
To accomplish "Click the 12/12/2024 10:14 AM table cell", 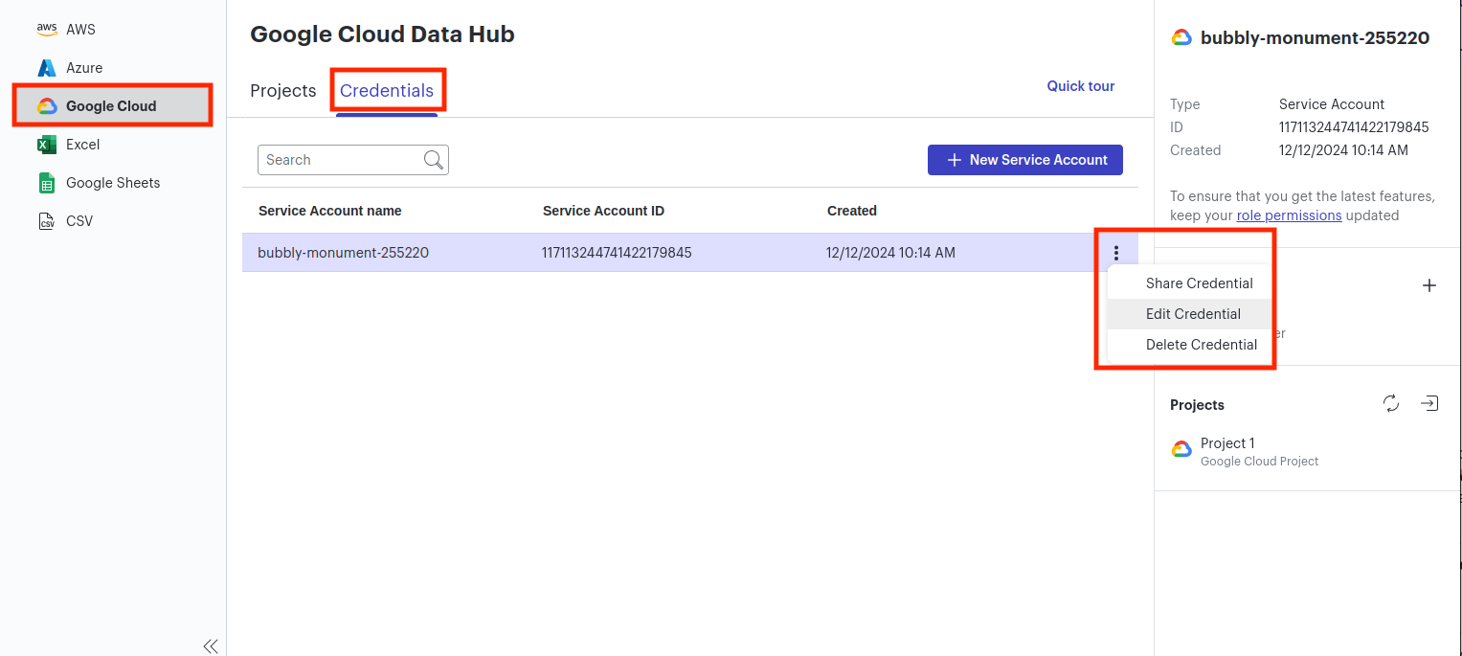I will point(890,253).
